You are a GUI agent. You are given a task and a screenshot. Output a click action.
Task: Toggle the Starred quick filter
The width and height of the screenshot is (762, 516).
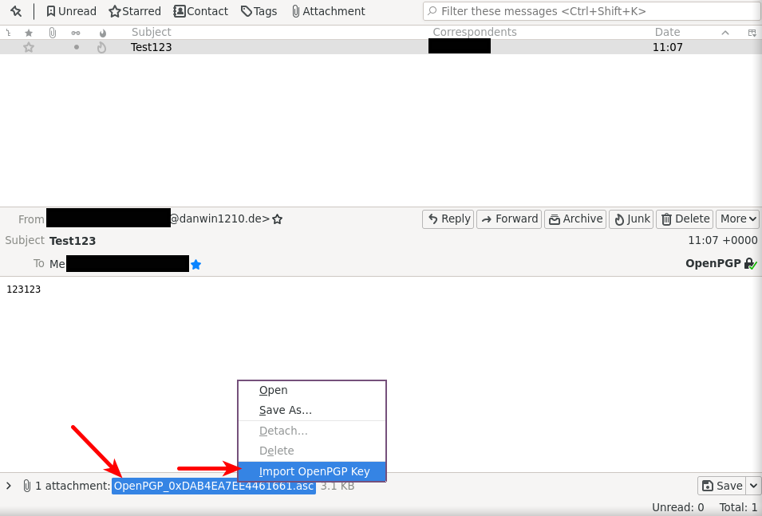[x=135, y=11]
